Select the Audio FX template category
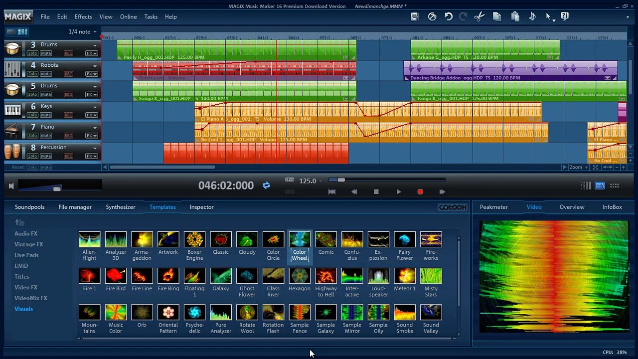 click(26, 233)
